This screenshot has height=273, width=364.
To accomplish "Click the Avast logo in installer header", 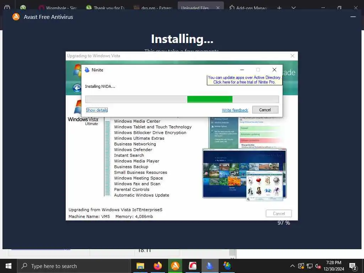I will [x=16, y=17].
